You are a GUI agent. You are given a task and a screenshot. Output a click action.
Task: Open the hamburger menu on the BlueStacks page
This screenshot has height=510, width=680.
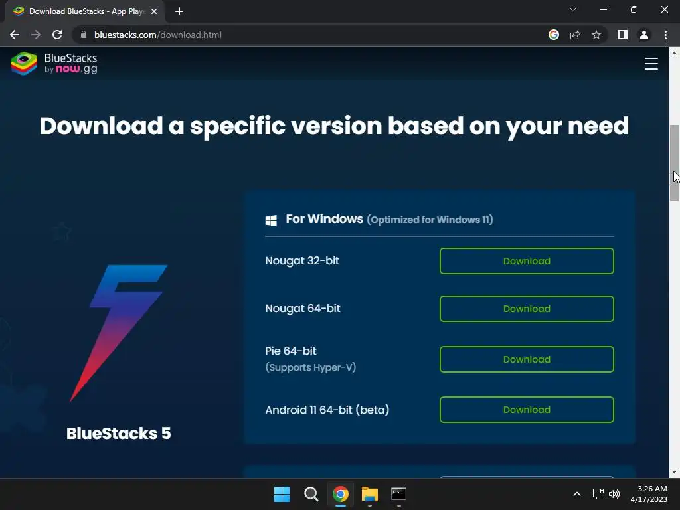pyautogui.click(x=651, y=64)
